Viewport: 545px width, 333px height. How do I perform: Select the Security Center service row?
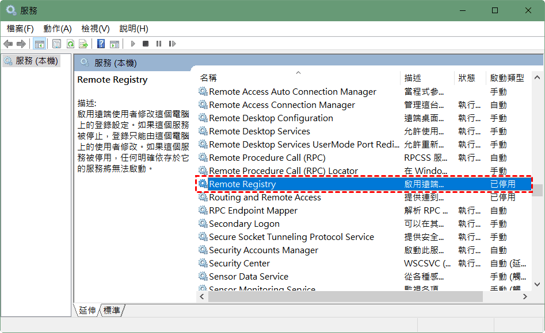tap(239, 264)
